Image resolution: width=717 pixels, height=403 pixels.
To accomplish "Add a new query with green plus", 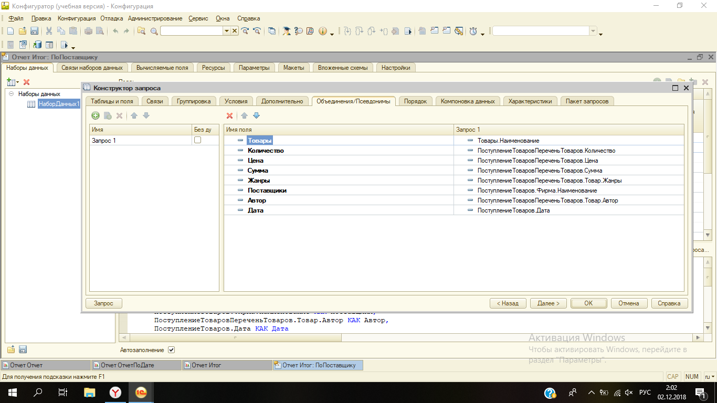I will (x=96, y=115).
